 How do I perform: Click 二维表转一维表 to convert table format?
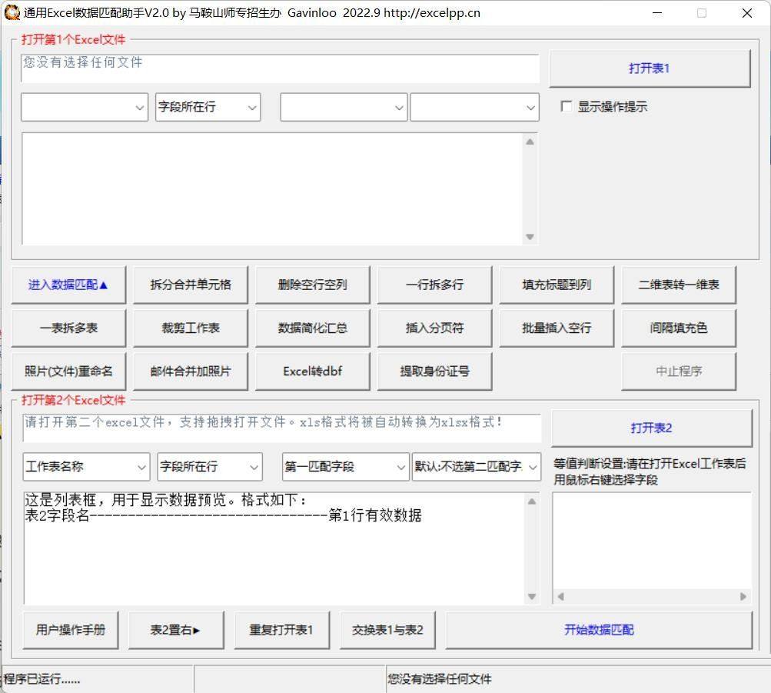(679, 284)
